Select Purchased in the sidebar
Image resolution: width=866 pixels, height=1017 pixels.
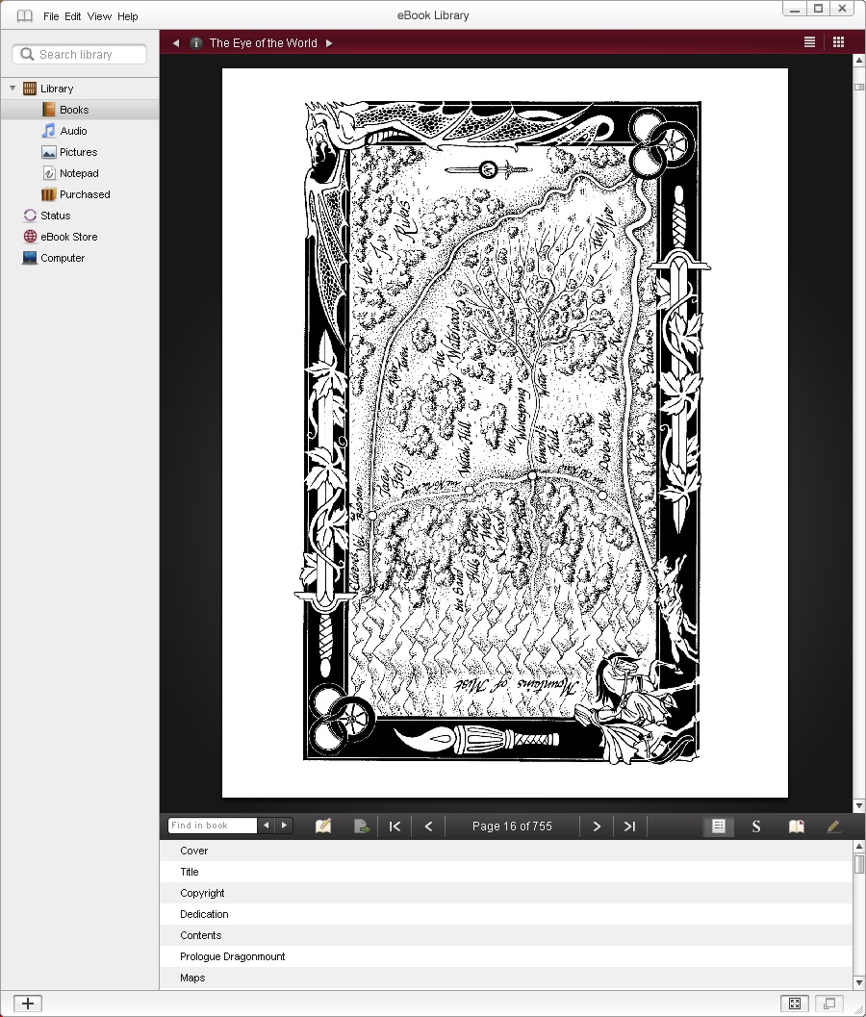(x=85, y=194)
